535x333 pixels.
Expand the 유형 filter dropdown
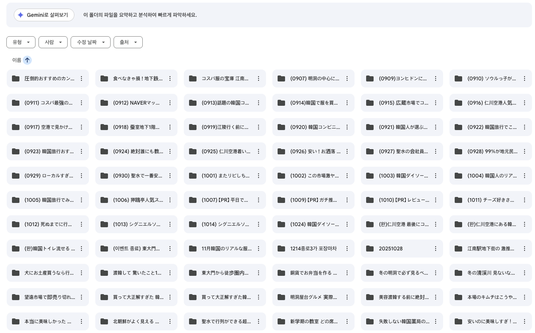click(21, 42)
